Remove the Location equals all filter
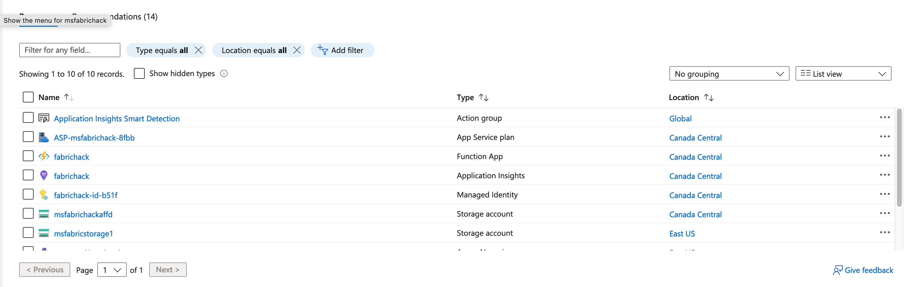Viewport: 912px width, 287px height. click(297, 50)
